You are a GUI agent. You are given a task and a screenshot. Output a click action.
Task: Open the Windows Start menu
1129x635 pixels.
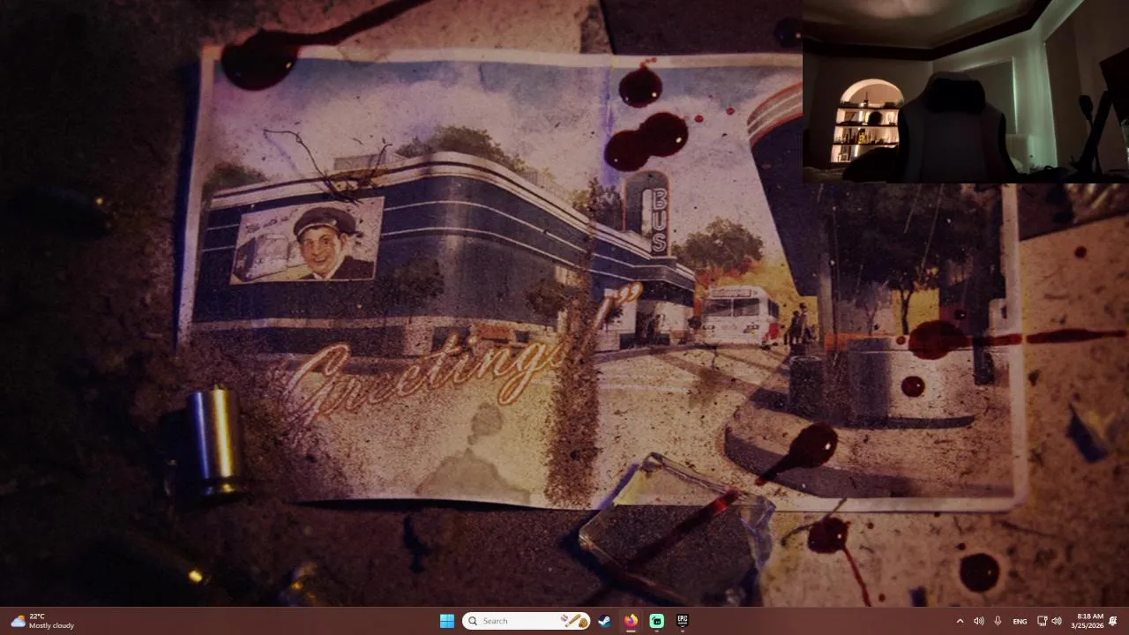click(x=447, y=621)
